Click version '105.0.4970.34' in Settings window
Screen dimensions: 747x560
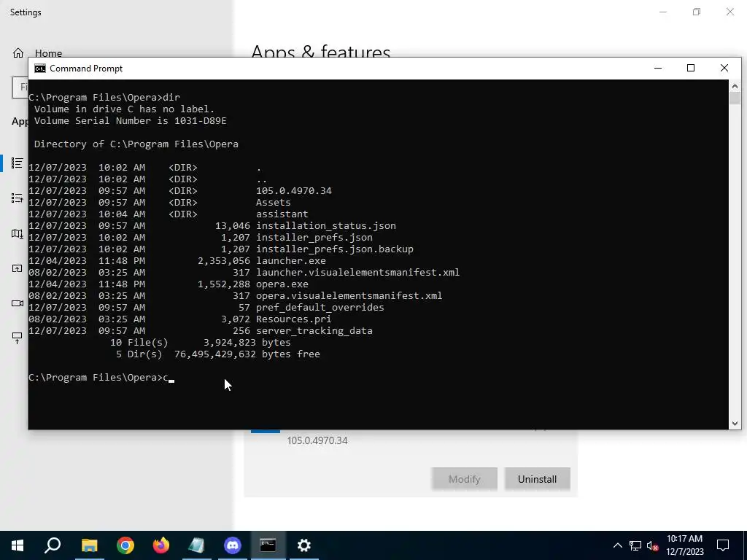317,440
